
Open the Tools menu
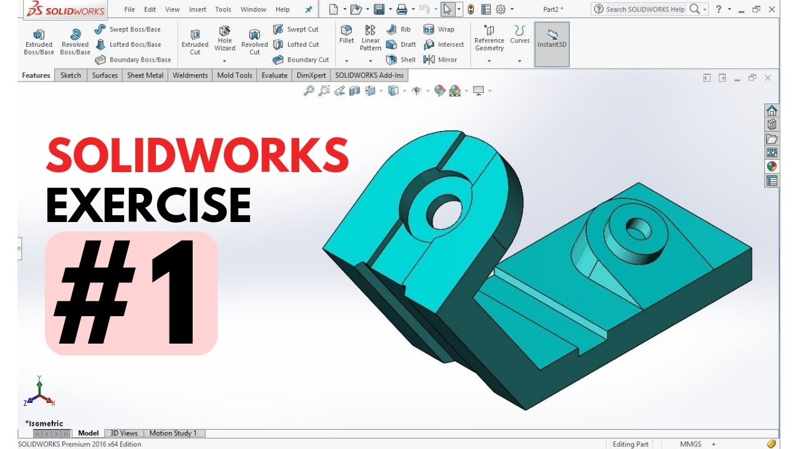point(223,9)
